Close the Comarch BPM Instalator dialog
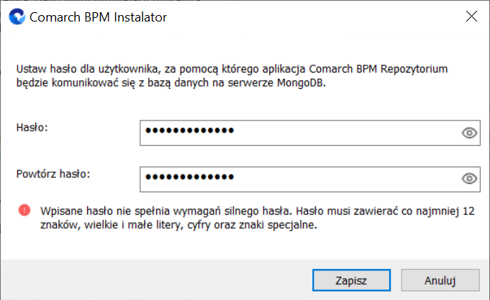 click(471, 17)
